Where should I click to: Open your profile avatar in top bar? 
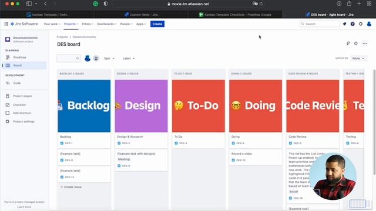pyautogui.click(x=369, y=24)
